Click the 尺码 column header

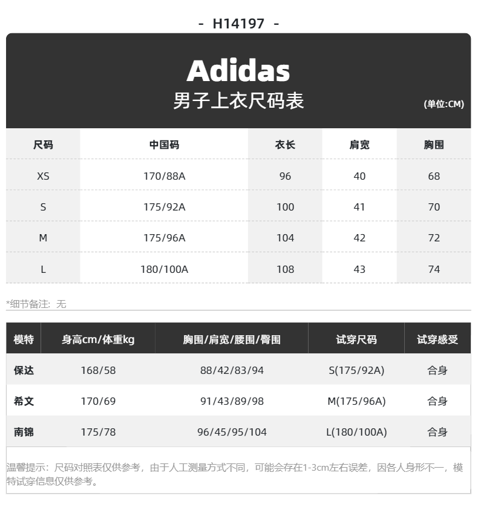pos(43,145)
